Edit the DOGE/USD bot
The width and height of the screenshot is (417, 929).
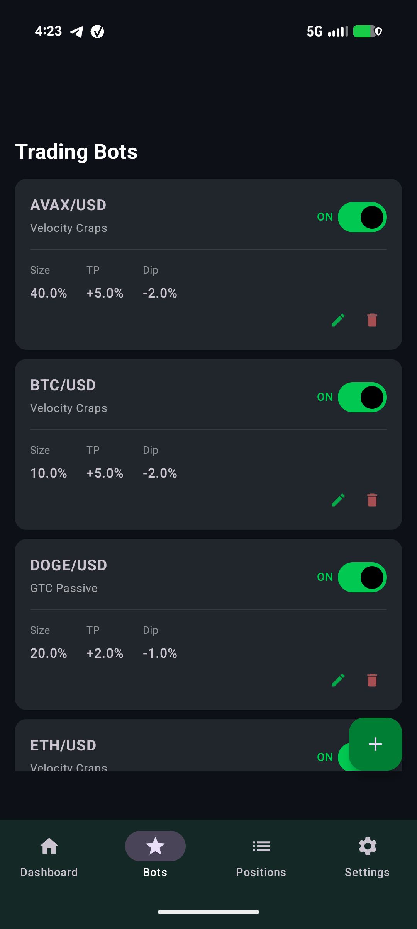(338, 680)
